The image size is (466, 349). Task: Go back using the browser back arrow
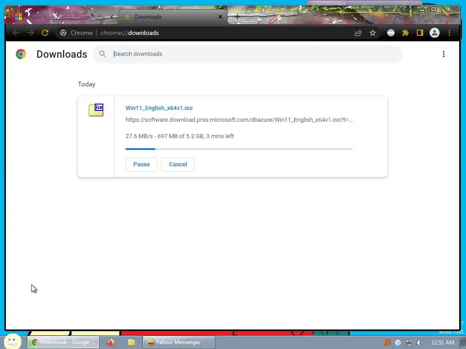coord(16,33)
